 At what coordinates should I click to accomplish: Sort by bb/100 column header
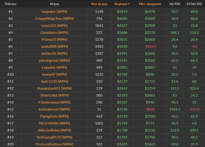coord(175,4)
